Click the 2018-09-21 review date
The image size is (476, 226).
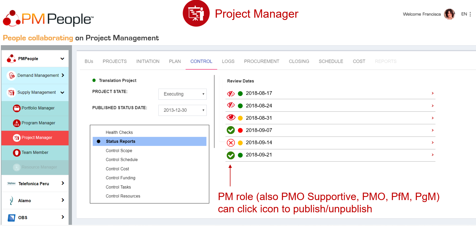click(x=259, y=155)
